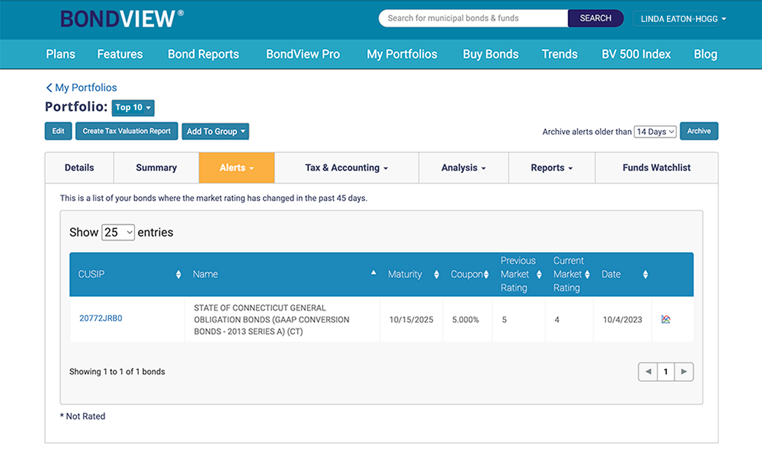Open the 20772JRB0 CUSIP link
This screenshot has width=762, height=458.
[x=100, y=319]
